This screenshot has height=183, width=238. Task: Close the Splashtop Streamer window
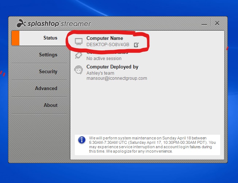point(217,23)
